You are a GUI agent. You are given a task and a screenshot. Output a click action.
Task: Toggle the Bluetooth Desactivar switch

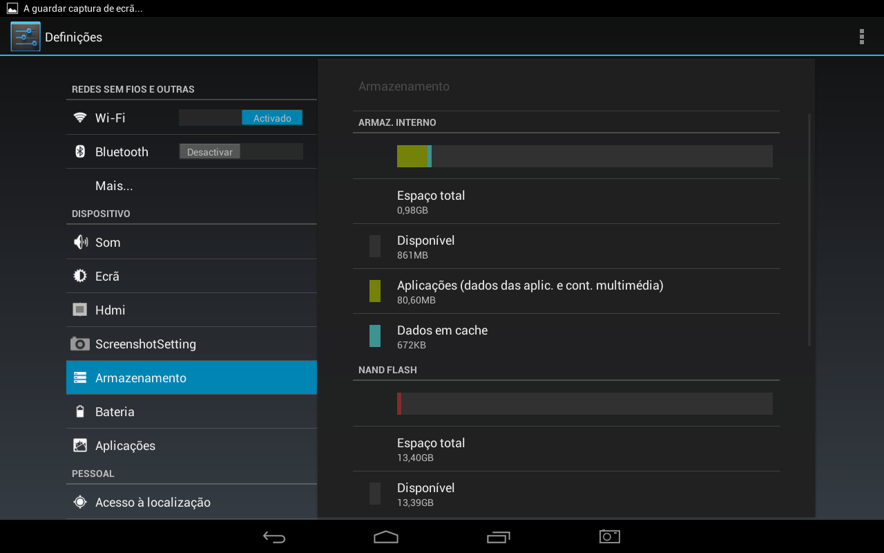[x=240, y=151]
